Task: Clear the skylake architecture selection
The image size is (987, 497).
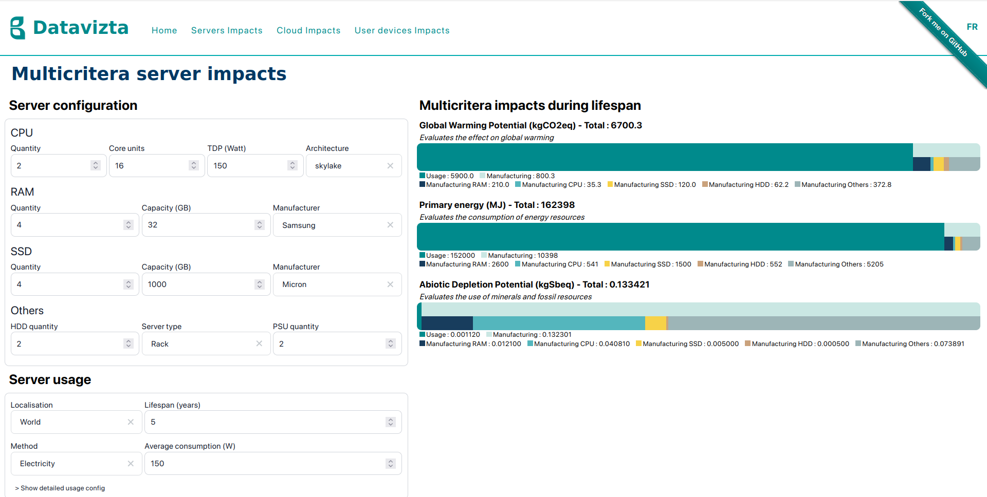Action: tap(390, 166)
